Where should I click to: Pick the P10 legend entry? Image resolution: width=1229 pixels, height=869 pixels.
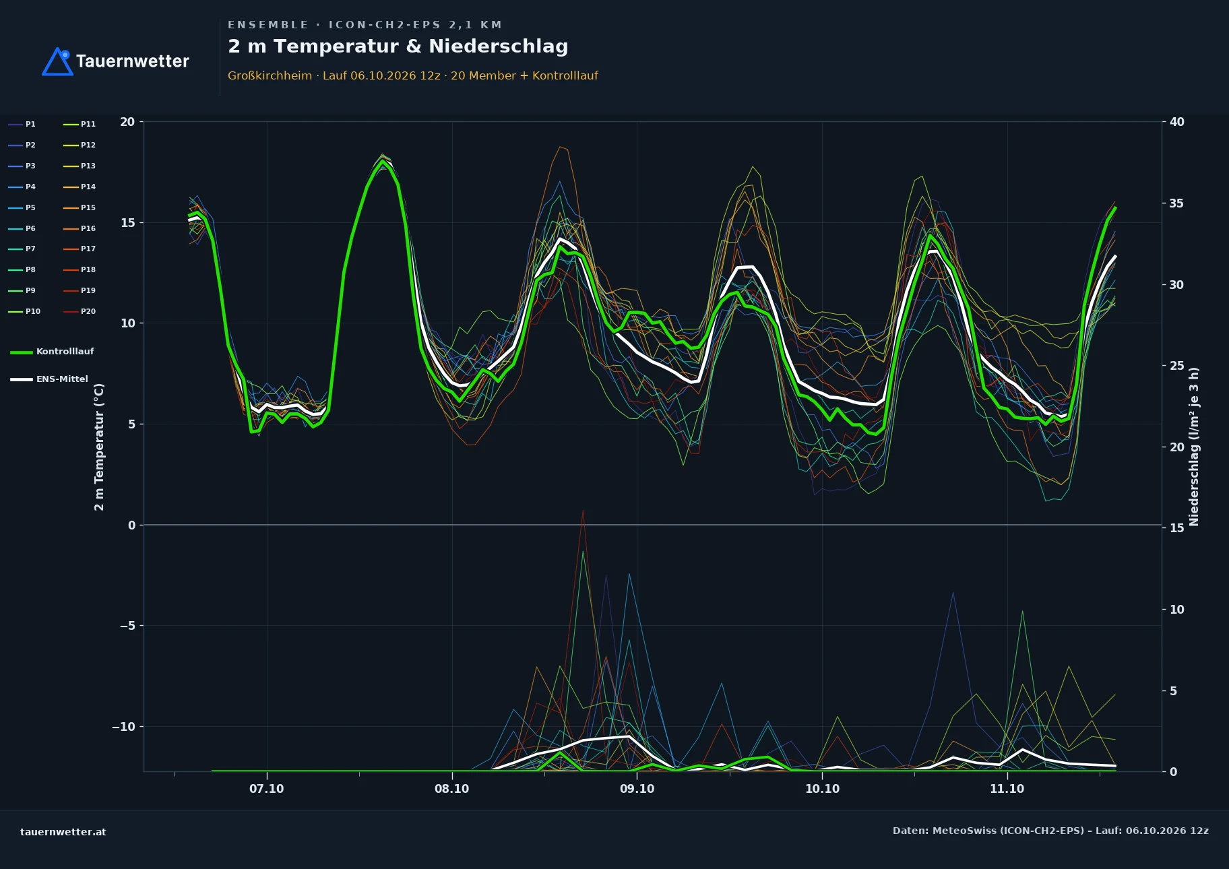[x=24, y=311]
